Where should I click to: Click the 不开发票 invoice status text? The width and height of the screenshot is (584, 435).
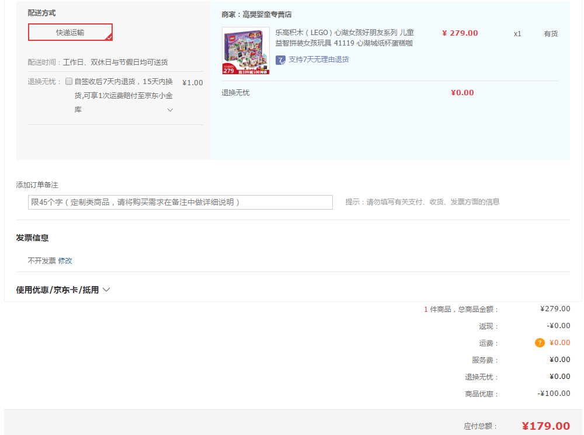pos(41,260)
